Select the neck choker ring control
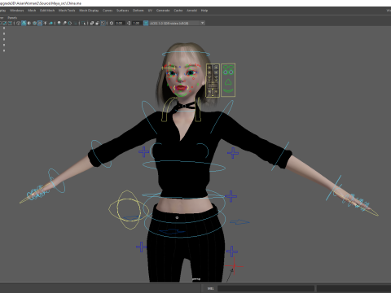Viewport: 391px width, 293px height. (185, 111)
